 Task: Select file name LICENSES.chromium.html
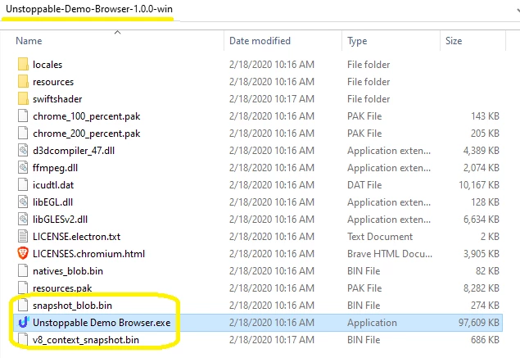click(88, 254)
